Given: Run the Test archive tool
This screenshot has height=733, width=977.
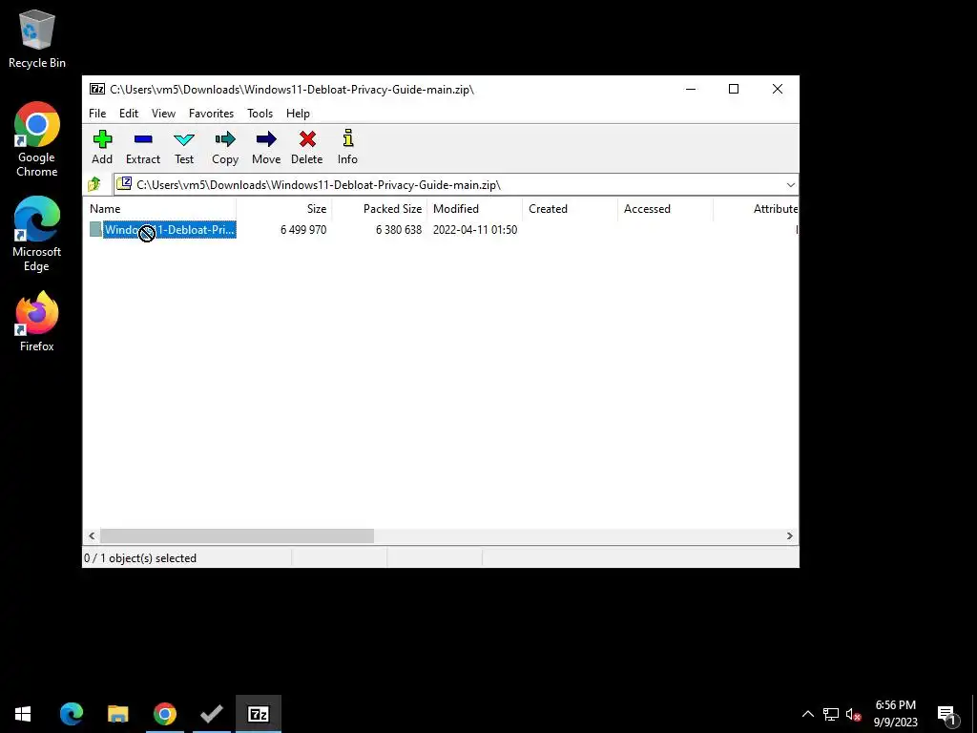Looking at the screenshot, I should click(x=184, y=139).
